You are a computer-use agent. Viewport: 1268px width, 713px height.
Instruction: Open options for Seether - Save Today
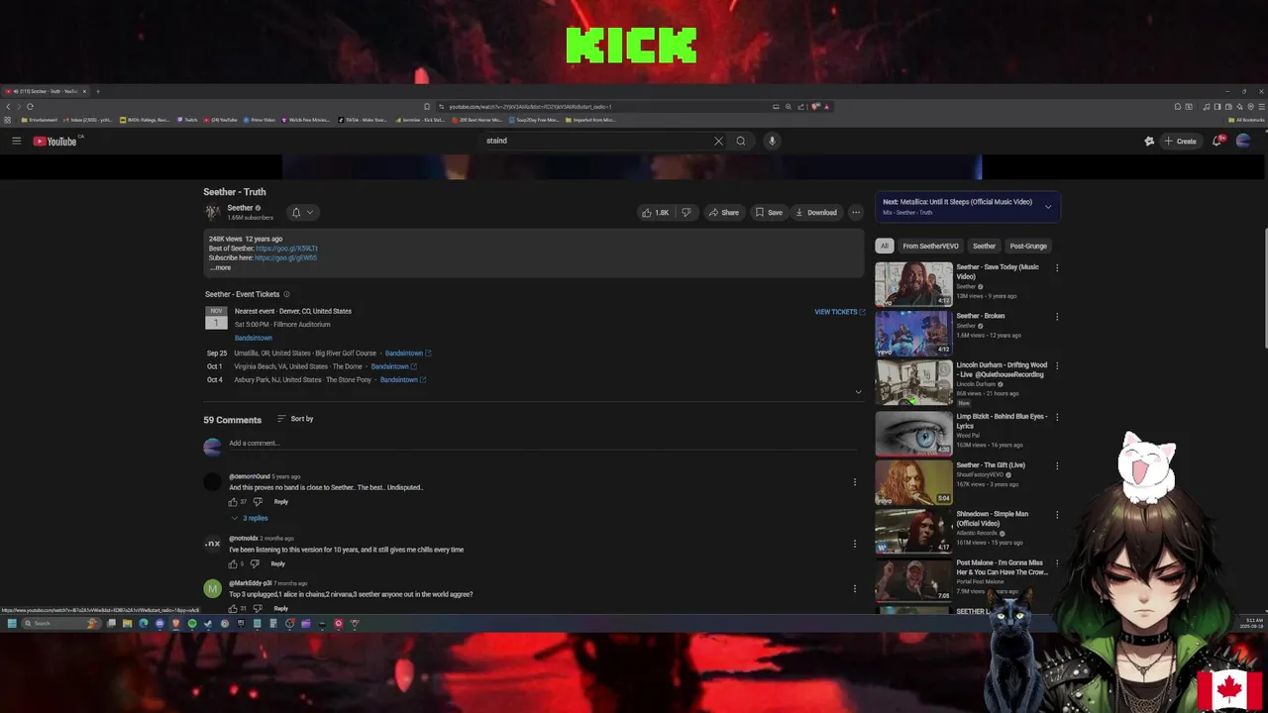pyautogui.click(x=1057, y=267)
